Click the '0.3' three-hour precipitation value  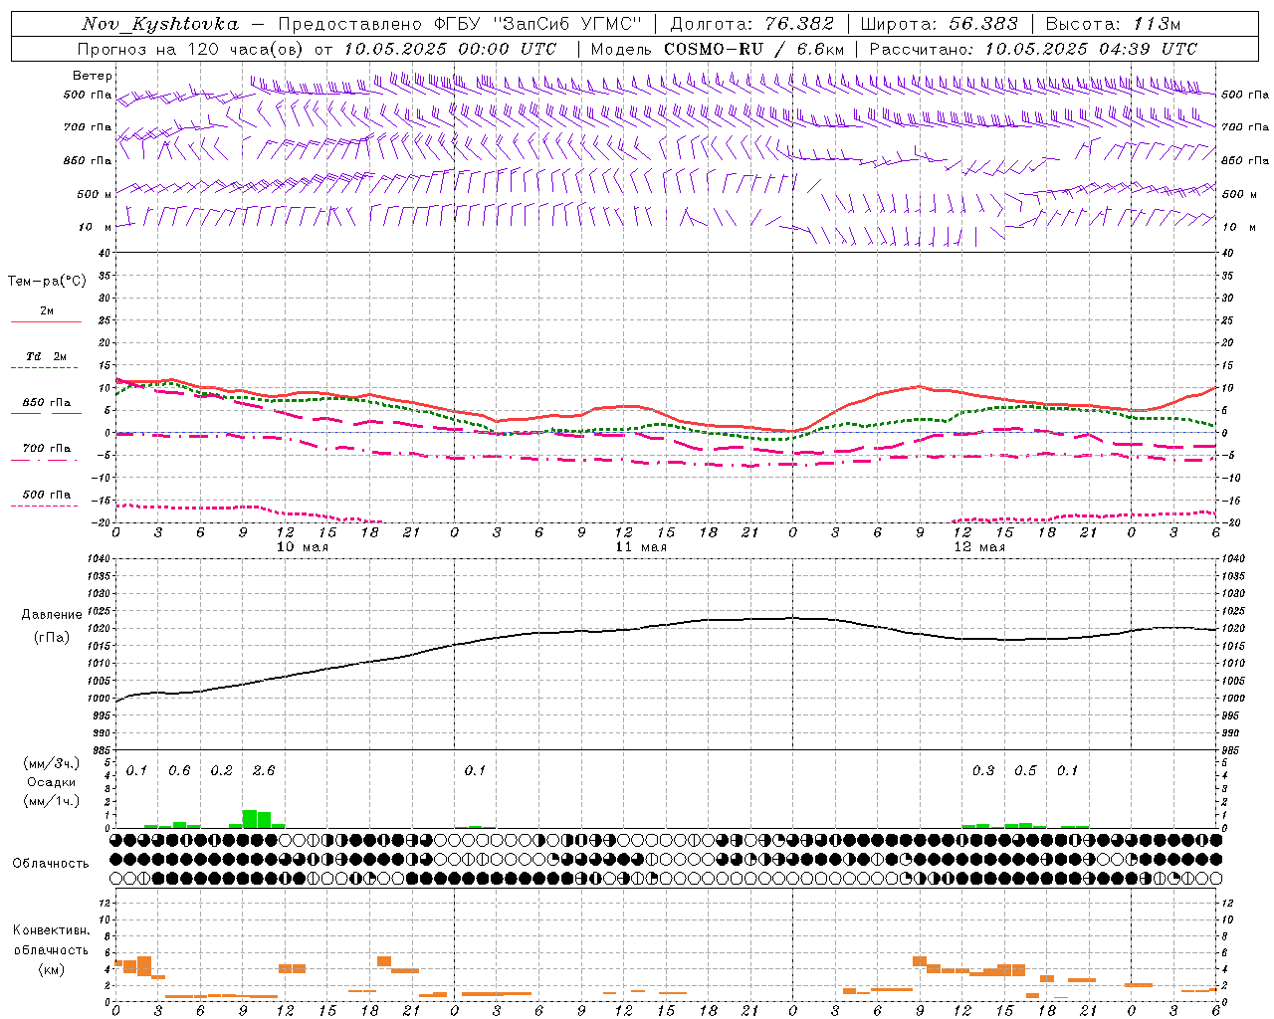click(x=983, y=771)
